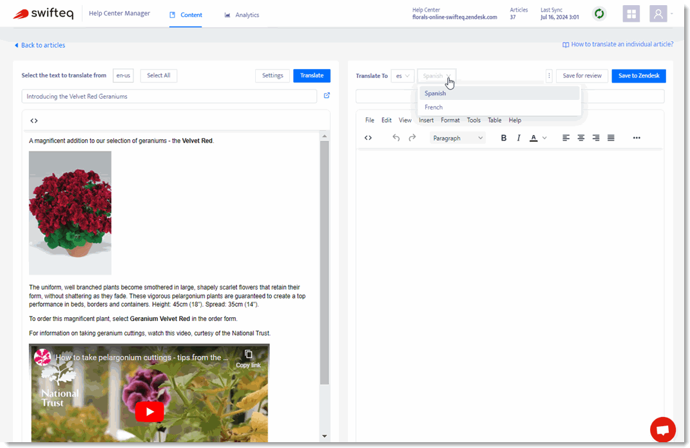Open the es language code dropdown
The height and width of the screenshot is (448, 690).
point(402,75)
